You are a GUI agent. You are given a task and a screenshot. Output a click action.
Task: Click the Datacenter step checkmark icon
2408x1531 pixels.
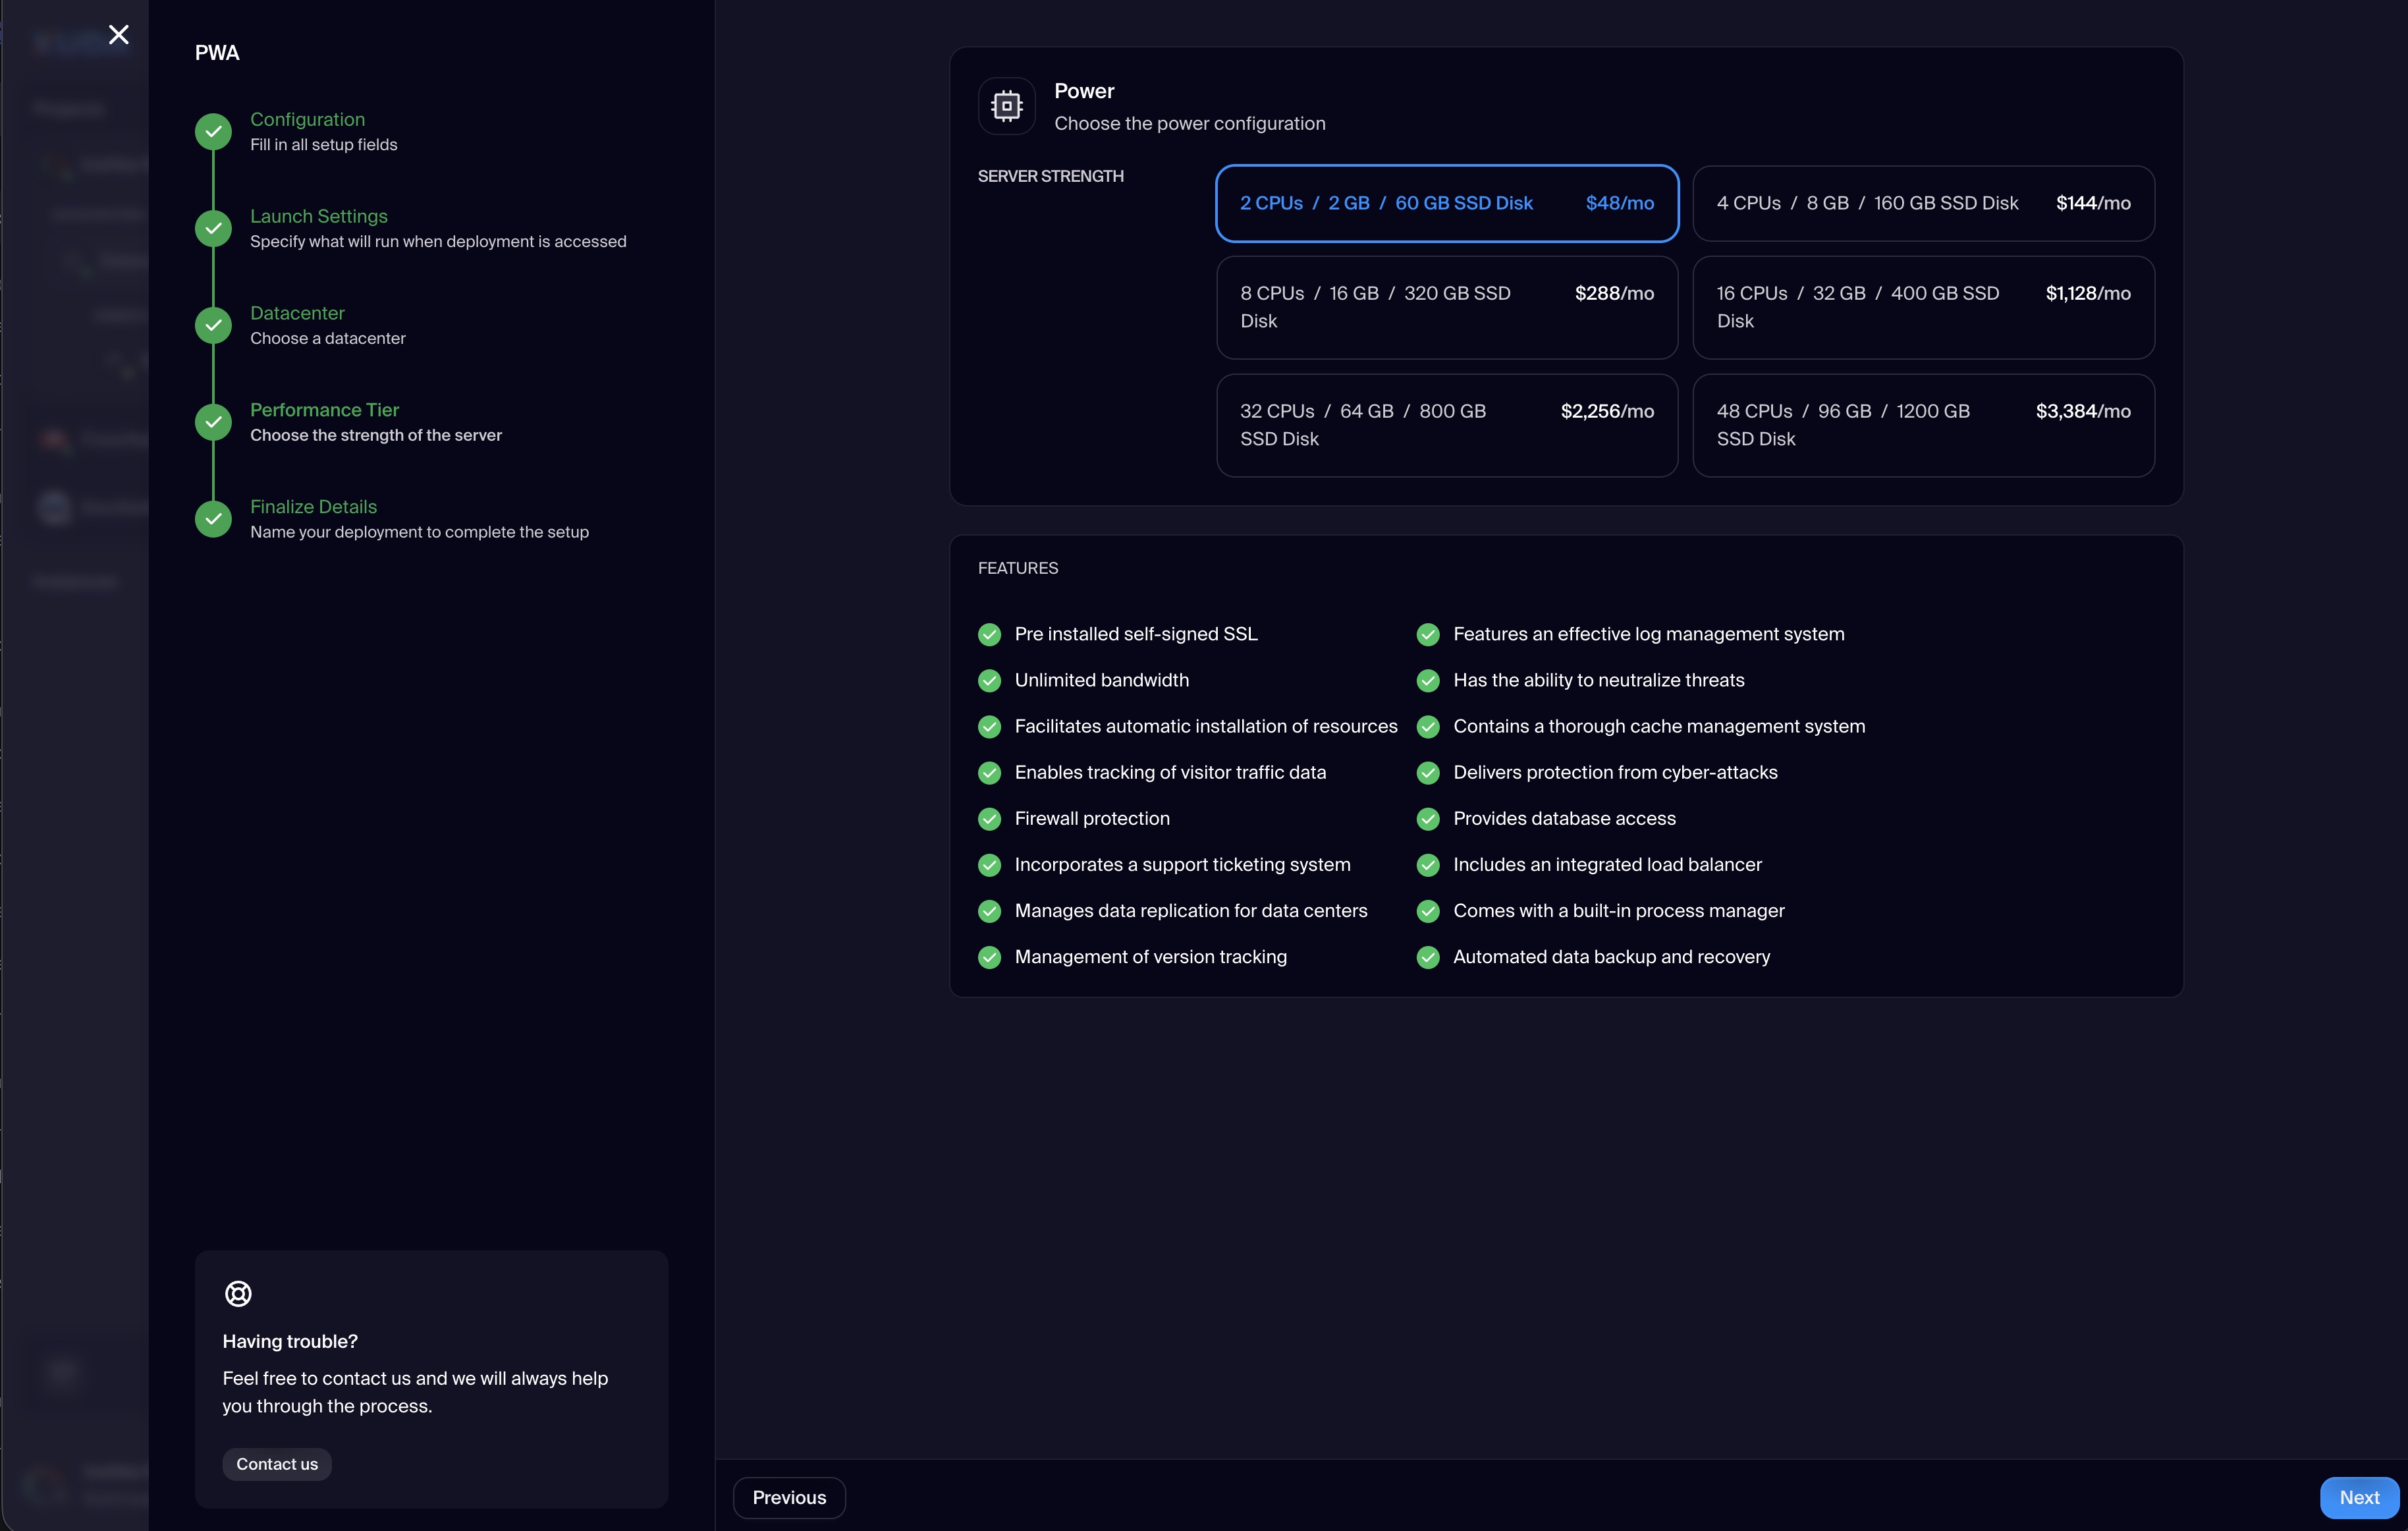pyautogui.click(x=213, y=325)
